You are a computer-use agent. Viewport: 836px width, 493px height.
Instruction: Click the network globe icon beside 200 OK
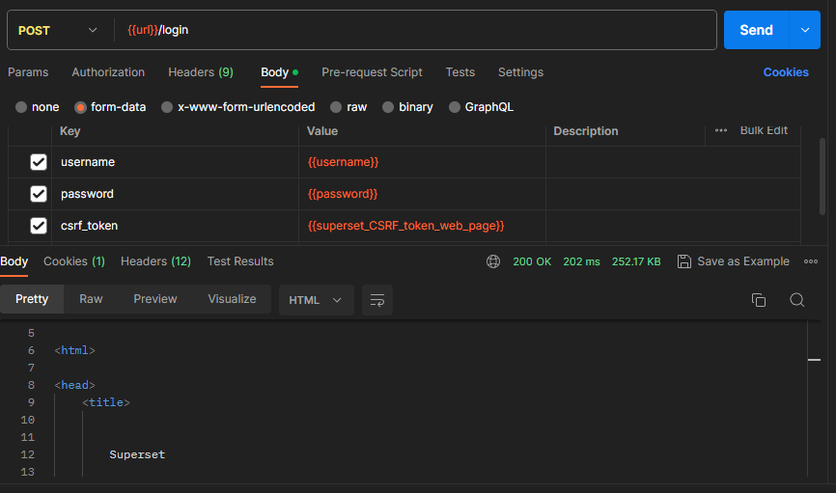[493, 261]
